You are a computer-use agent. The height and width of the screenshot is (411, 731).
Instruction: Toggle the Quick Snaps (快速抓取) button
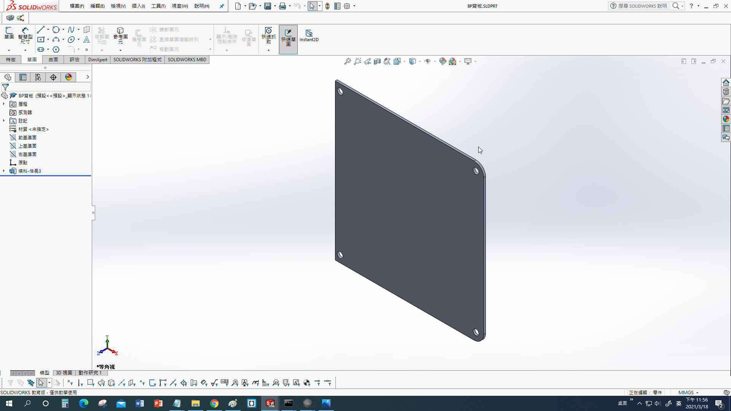pos(268,35)
